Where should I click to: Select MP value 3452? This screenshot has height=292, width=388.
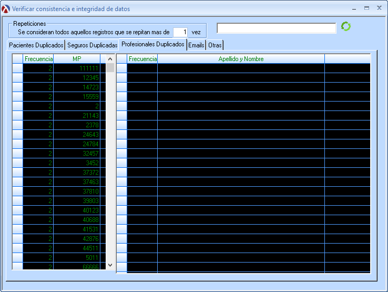77,163
